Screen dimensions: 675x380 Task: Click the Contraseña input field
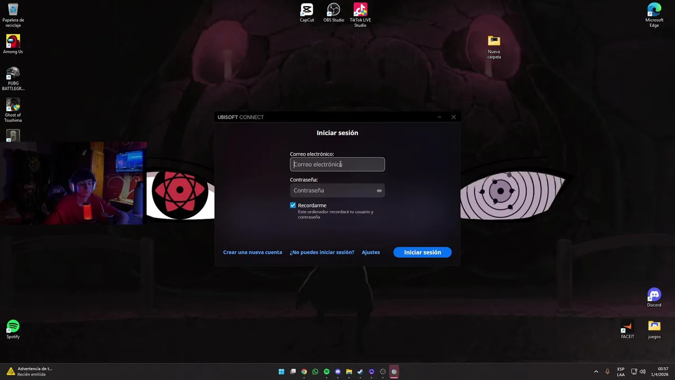tap(337, 191)
